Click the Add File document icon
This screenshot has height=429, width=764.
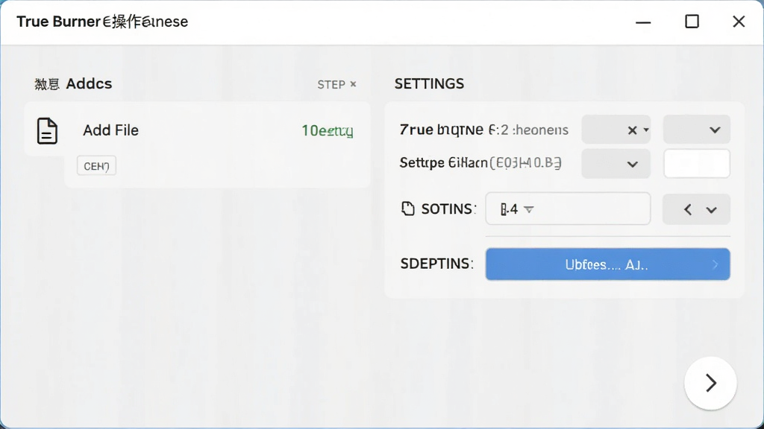pos(47,131)
